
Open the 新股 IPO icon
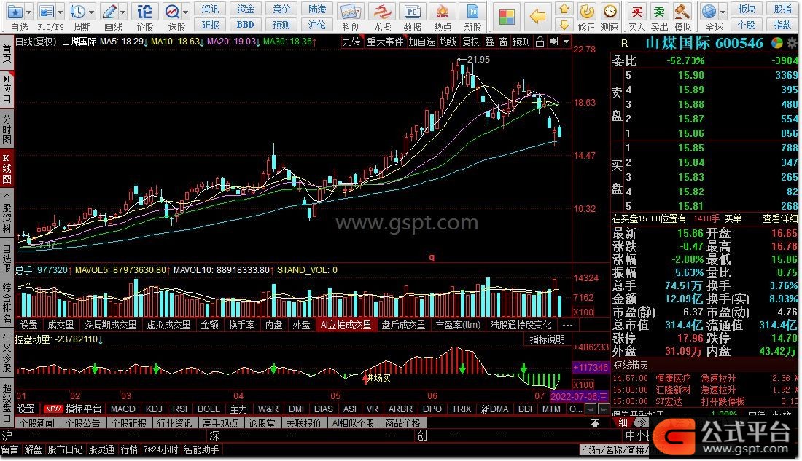[x=472, y=11]
